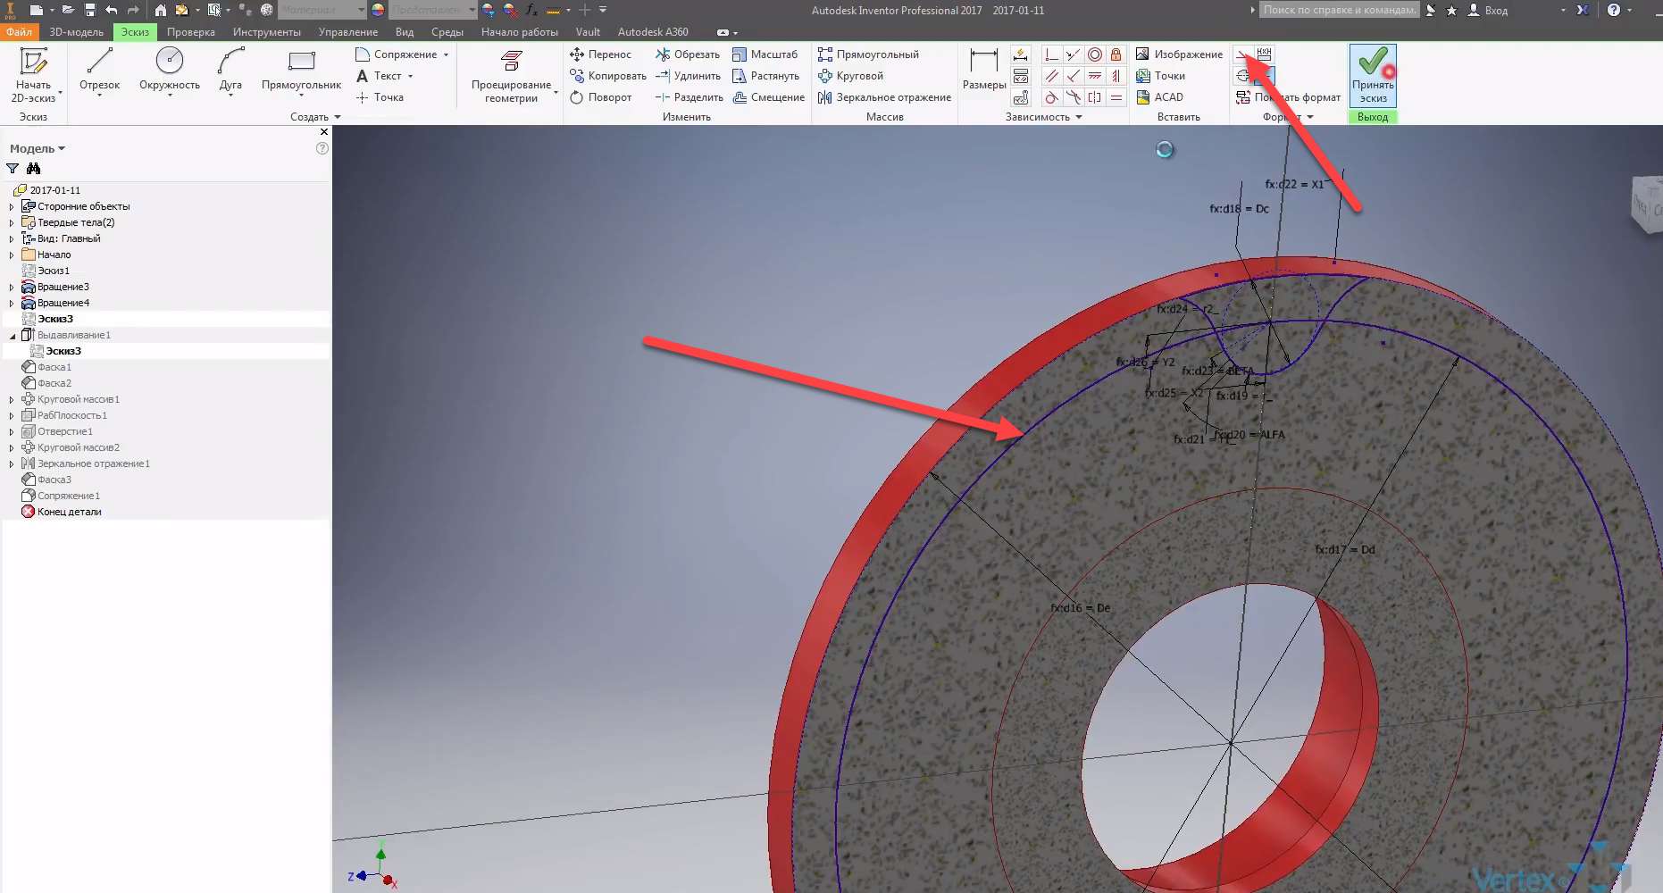This screenshot has height=893, width=1663.
Task: Select the Stretch (Растянуть) tool
Action: pyautogui.click(x=765, y=76)
